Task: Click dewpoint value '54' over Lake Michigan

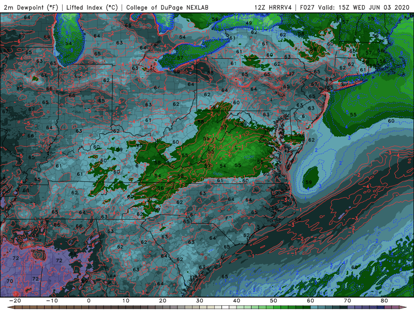Action: pyautogui.click(x=69, y=43)
